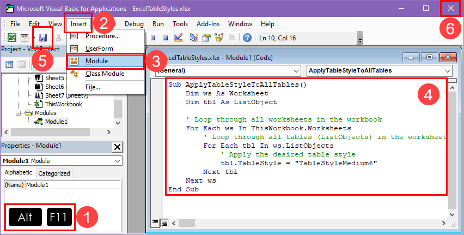Select the ThisWorkbook icon in project tree
464x235 pixels.
pos(39,104)
